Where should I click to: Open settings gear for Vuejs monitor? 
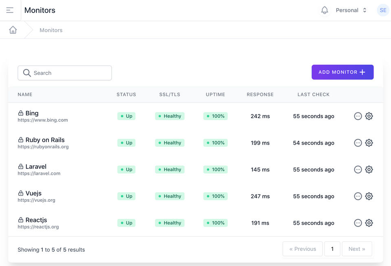tap(369, 196)
